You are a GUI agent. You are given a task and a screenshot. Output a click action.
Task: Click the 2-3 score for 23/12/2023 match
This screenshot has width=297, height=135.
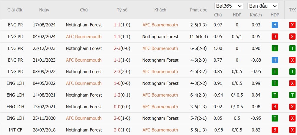[117, 48]
